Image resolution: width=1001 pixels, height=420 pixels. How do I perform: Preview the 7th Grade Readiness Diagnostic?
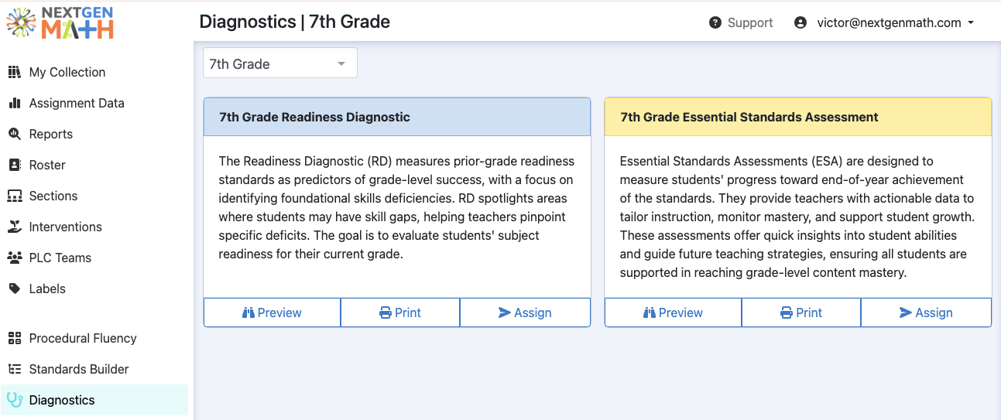pyautogui.click(x=272, y=312)
